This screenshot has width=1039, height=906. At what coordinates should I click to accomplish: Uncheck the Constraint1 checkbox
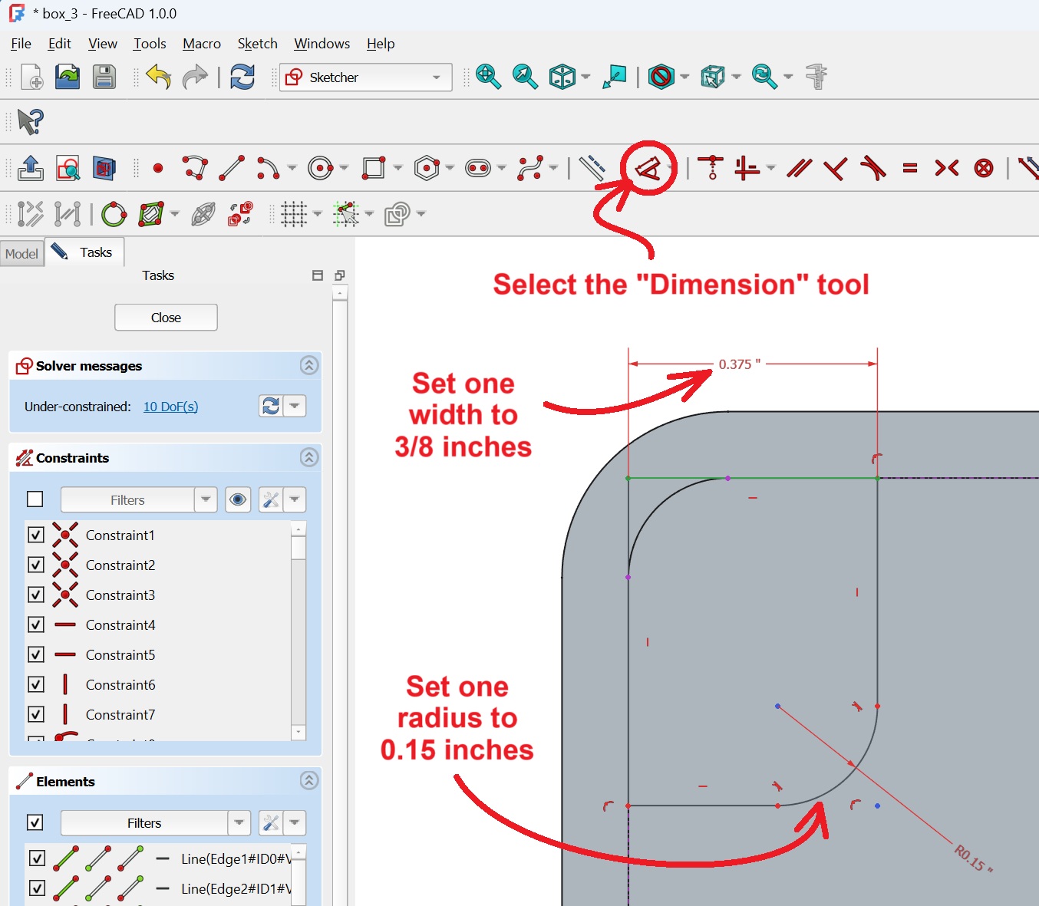point(36,535)
